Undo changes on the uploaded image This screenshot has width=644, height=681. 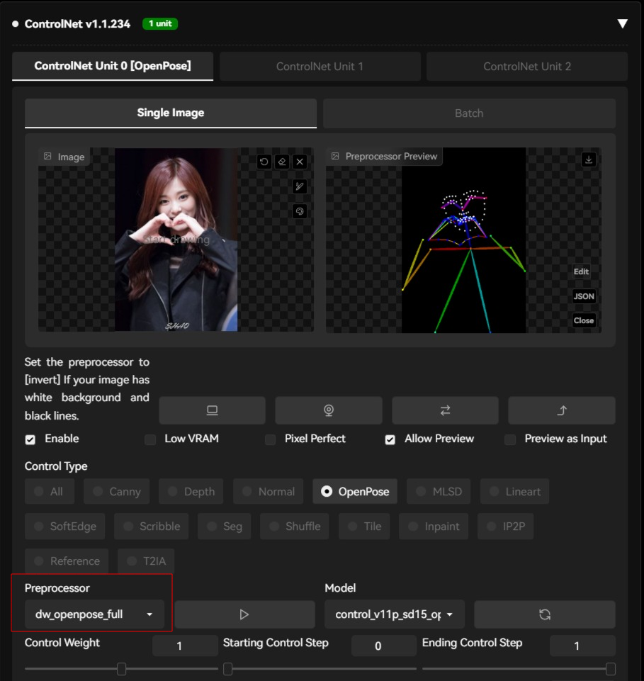point(264,162)
